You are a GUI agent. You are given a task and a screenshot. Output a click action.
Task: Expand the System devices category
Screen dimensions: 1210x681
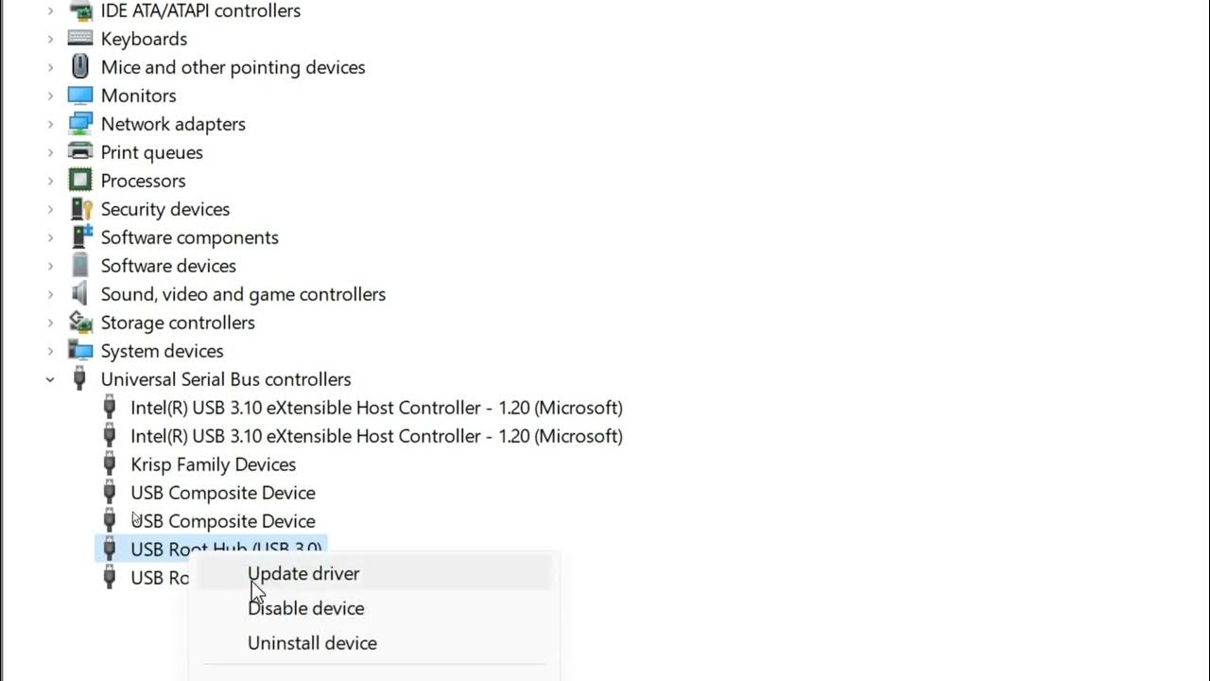(x=50, y=351)
